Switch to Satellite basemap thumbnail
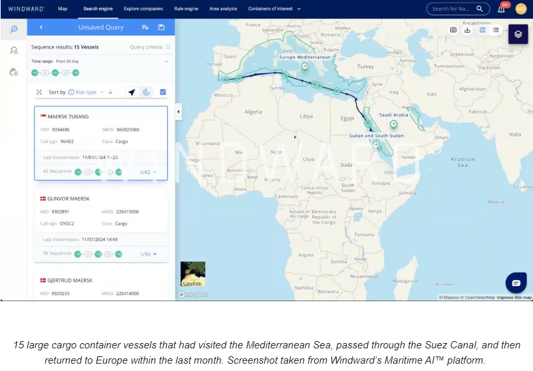Screen dimensions: 533x371 tap(193, 274)
